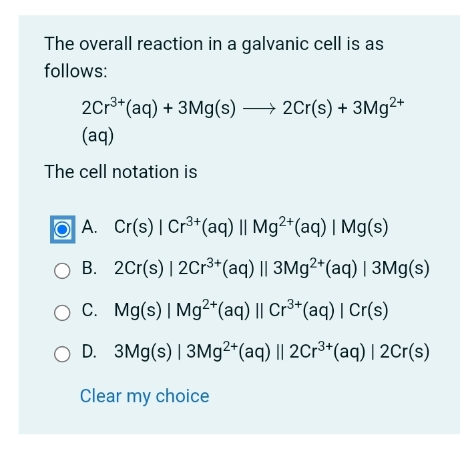Mark the radio button for option D
The height and width of the screenshot is (471, 460).
tap(62, 354)
